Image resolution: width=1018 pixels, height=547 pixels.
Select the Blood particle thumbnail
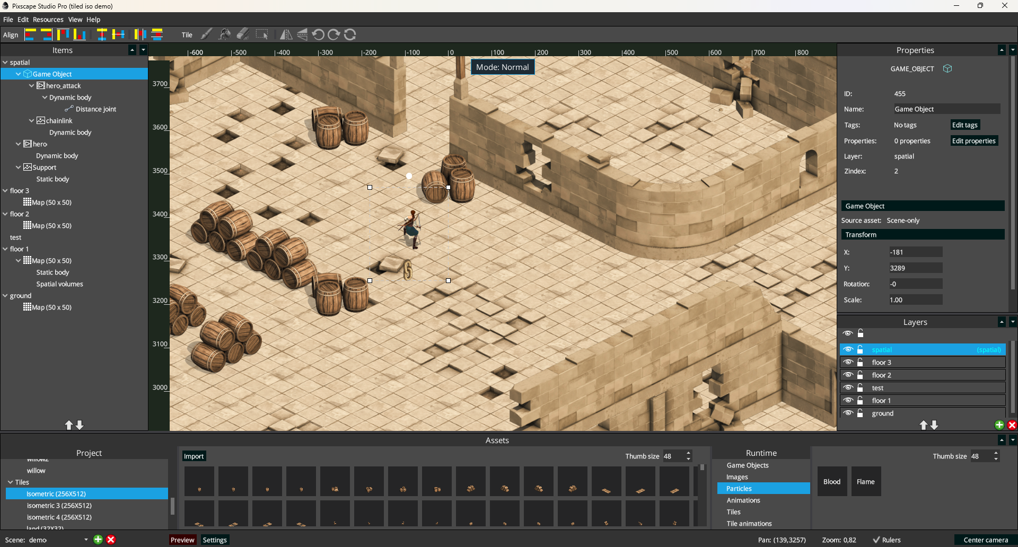point(832,481)
